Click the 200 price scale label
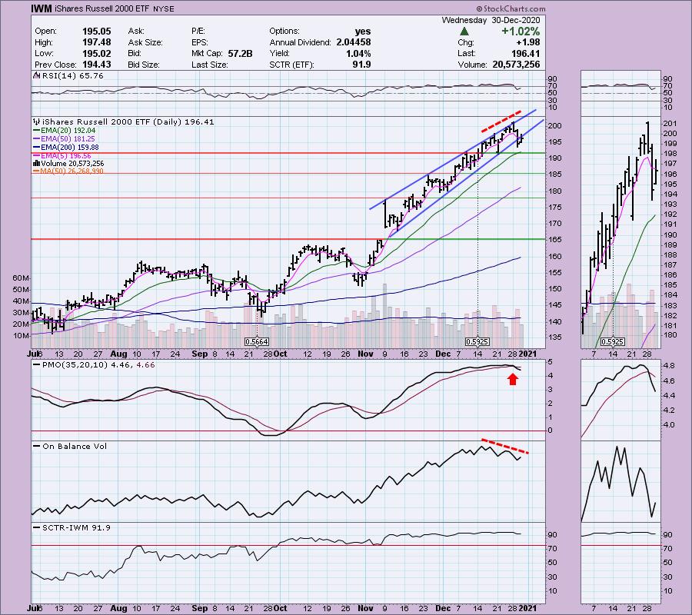Image resolution: width=692 pixels, height=615 pixels. [x=555, y=126]
